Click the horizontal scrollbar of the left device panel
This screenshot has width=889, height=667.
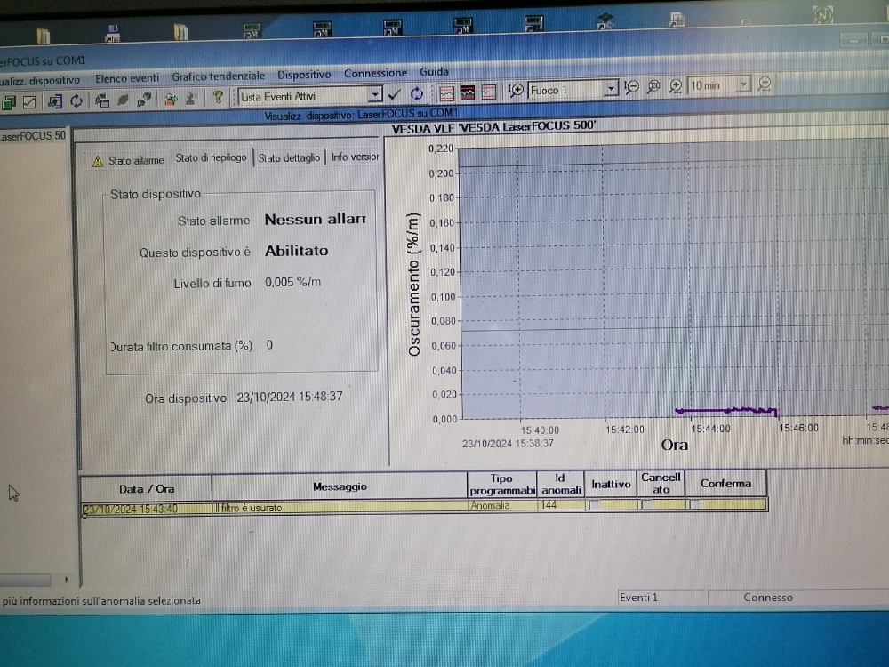point(26,580)
